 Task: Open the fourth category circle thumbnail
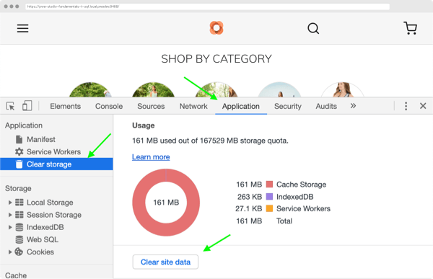[x=279, y=89]
